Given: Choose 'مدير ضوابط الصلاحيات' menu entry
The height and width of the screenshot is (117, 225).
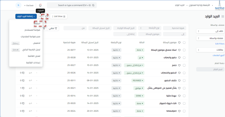Looking at the screenshot, I should click(26, 37).
